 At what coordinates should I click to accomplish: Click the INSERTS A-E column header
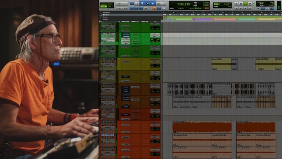[x=125, y=22]
